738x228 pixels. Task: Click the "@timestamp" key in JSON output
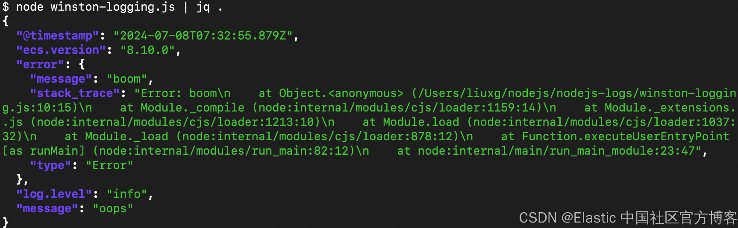point(58,36)
